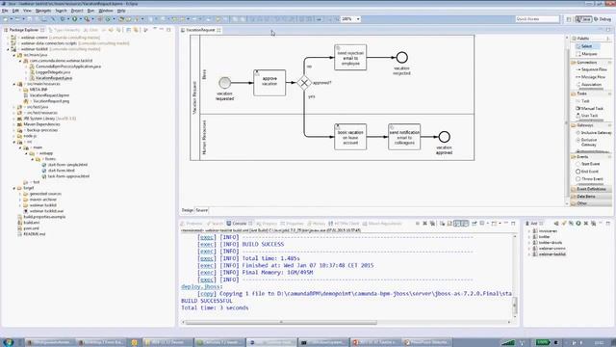Image resolution: width=616 pixels, height=347 pixels.
Task: Open the Edit menu
Action: [x=15, y=11]
